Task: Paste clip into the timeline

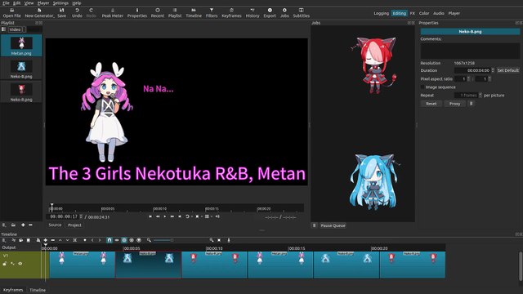Action: (x=29, y=240)
